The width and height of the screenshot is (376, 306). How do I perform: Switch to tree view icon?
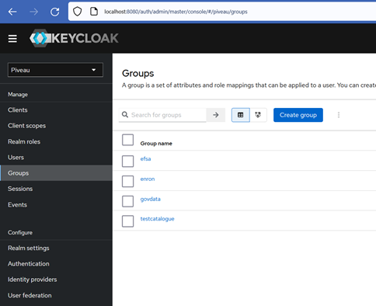point(258,115)
